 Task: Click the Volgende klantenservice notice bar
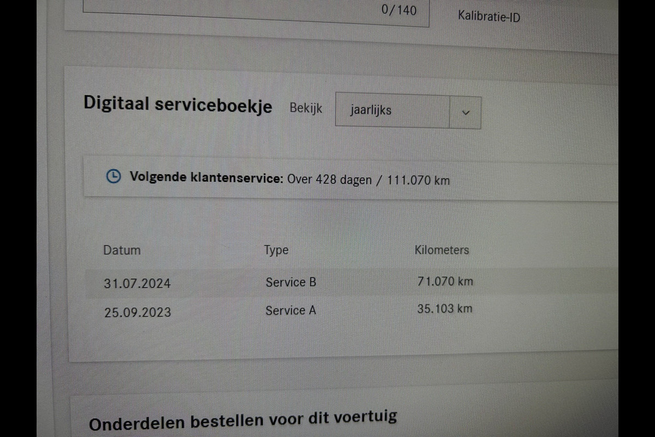tap(350, 178)
